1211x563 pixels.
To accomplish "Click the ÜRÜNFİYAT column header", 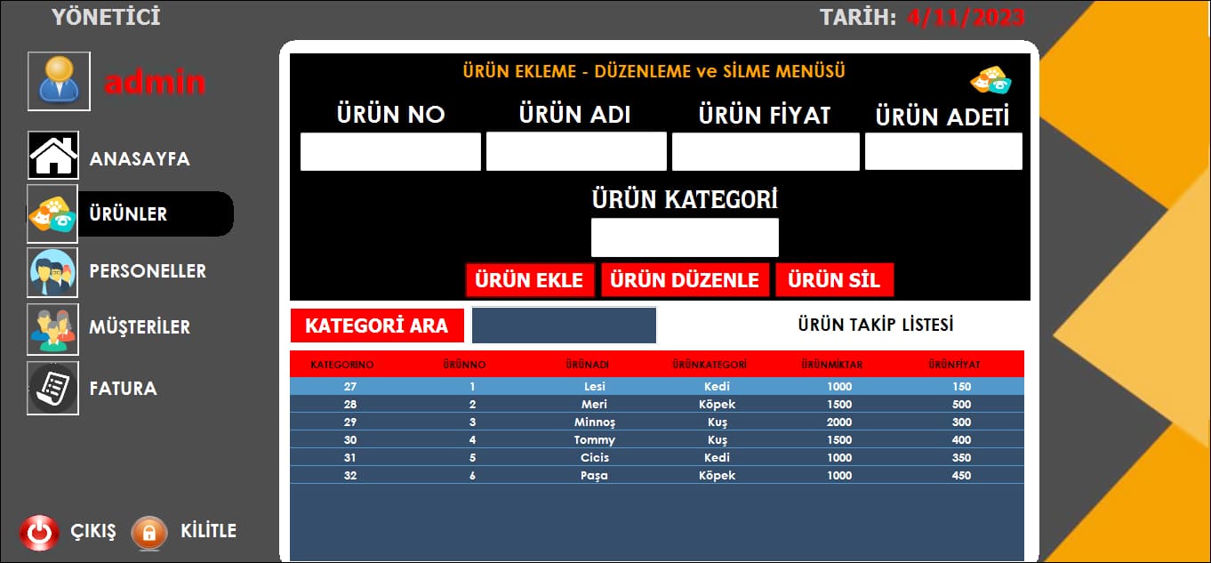I will [953, 365].
